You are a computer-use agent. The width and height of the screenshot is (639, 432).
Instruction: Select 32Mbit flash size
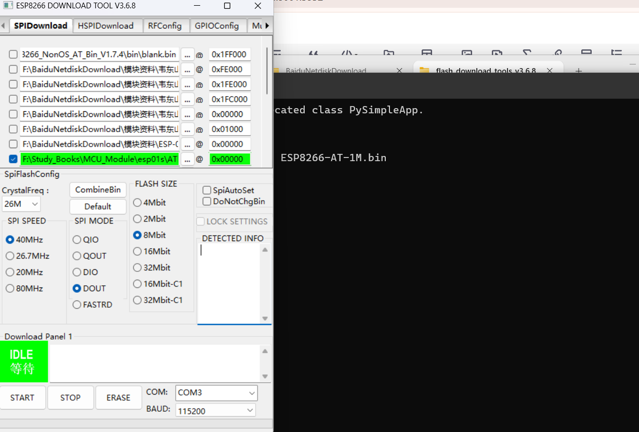(x=137, y=268)
